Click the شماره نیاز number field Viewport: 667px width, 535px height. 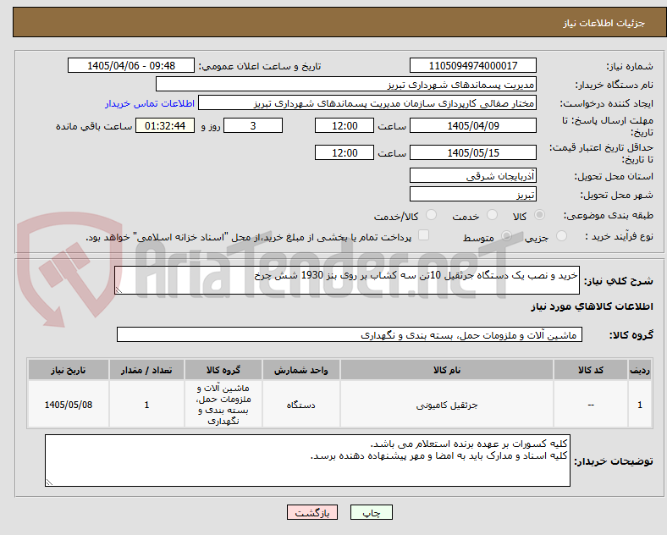pyautogui.click(x=472, y=66)
